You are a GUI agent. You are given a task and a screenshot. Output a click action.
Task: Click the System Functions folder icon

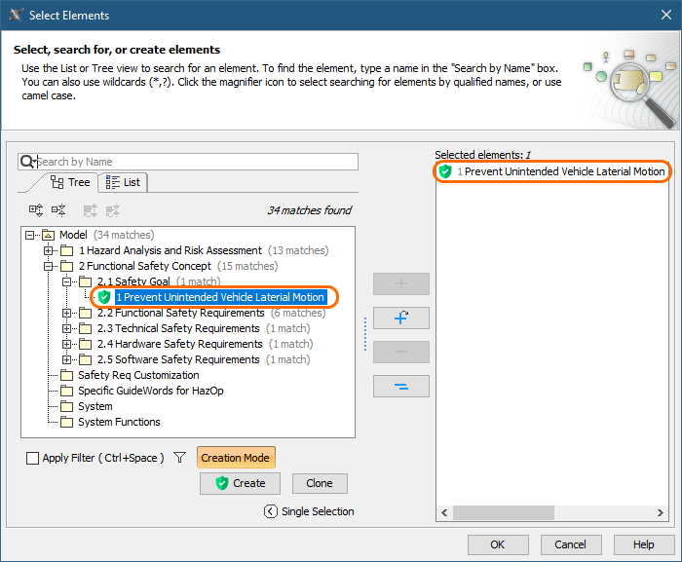coord(66,422)
